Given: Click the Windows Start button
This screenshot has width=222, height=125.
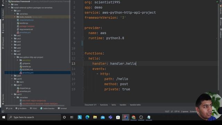Looking at the screenshot, I should (x=3, y=117).
